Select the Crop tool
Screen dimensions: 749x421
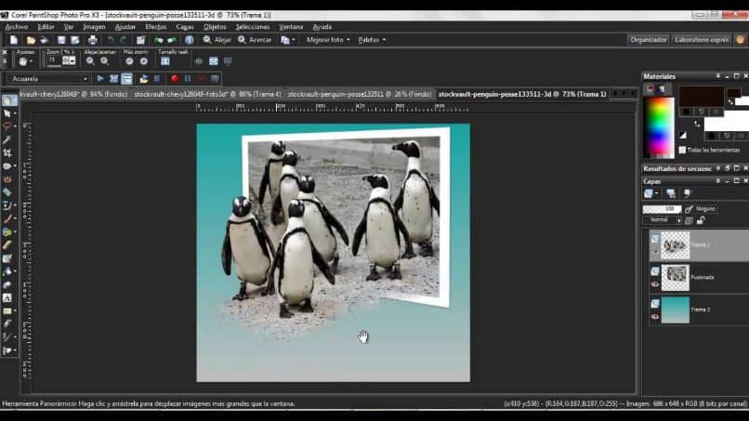point(7,153)
